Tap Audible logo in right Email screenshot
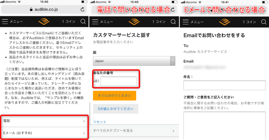Screen dimensions: 269x140 pyautogui.click(x=225, y=22)
